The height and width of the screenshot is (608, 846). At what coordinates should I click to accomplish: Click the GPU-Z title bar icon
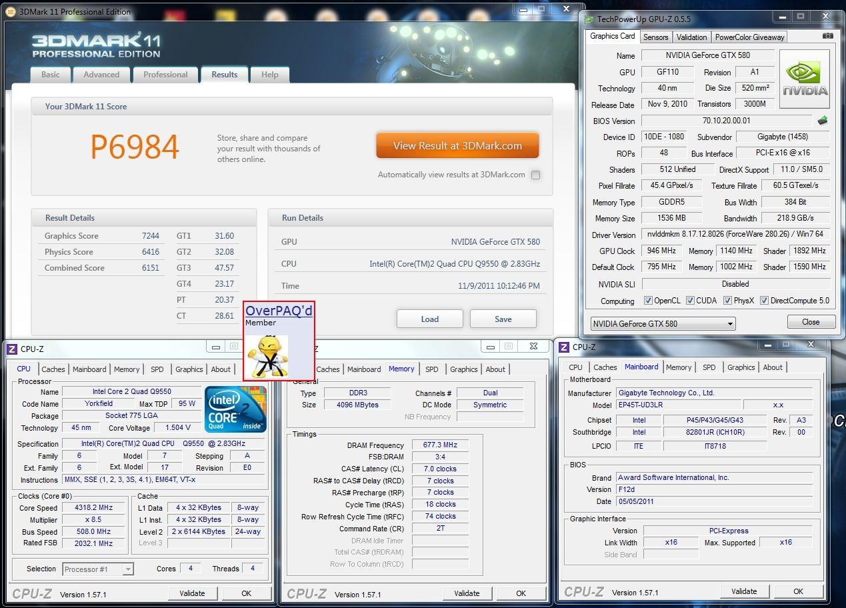pos(589,19)
